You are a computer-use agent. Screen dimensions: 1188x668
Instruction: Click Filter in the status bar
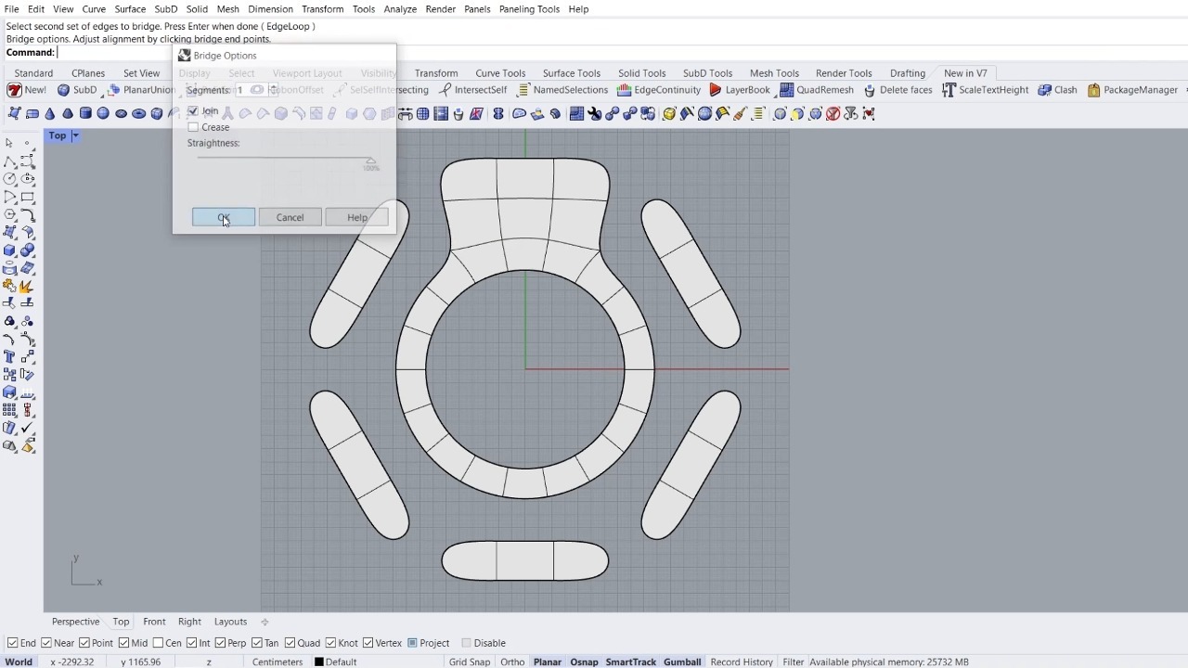pyautogui.click(x=793, y=662)
